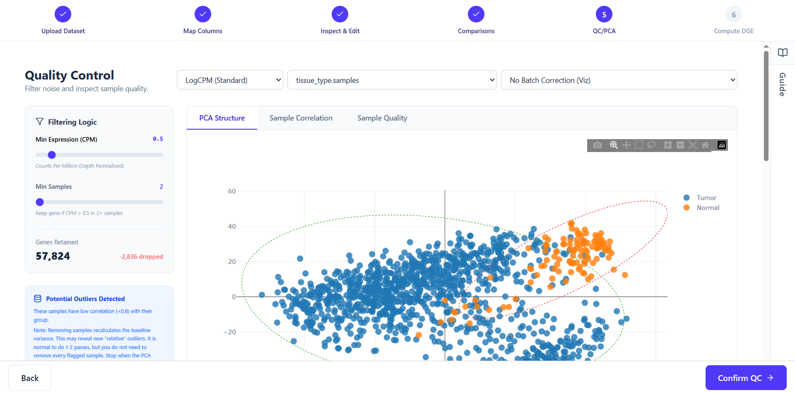Click the Filtering Logic heading text

point(73,122)
